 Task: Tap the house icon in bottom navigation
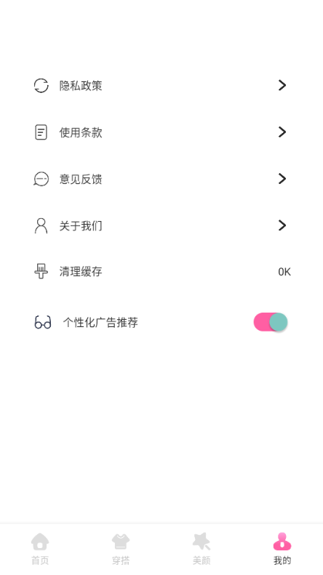coord(40,542)
